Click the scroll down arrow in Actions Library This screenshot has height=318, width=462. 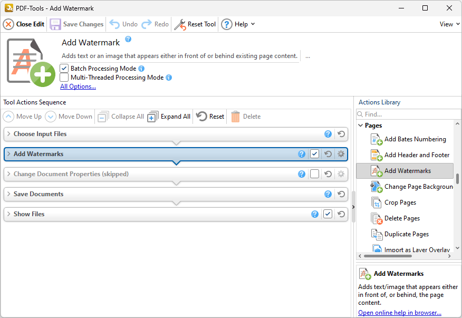click(458, 248)
